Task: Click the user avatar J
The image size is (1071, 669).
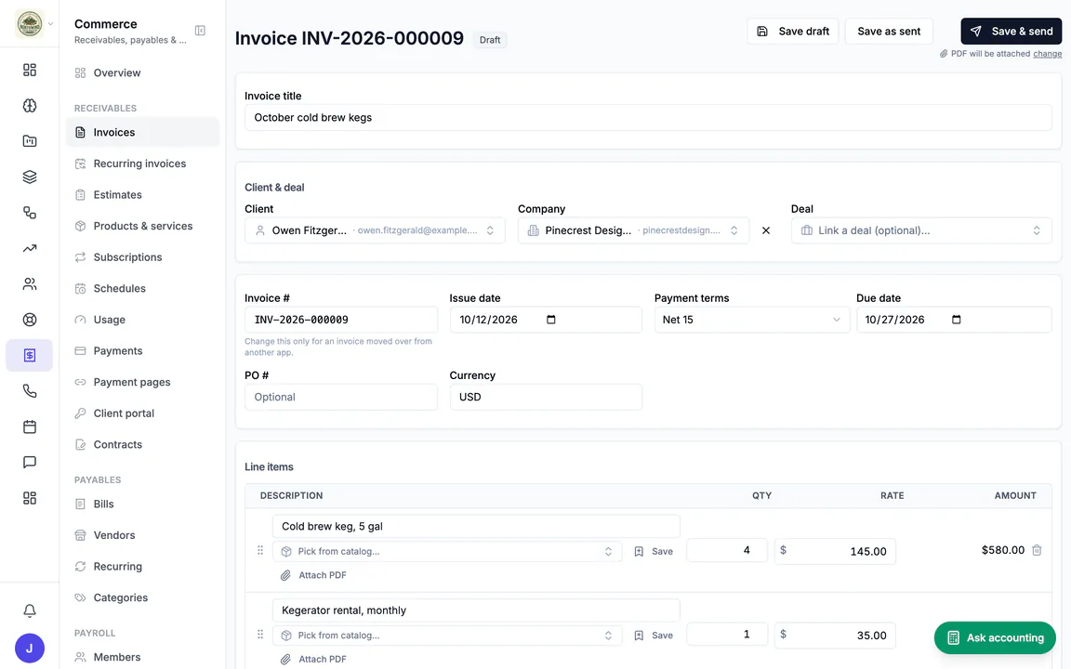Action: [30, 648]
